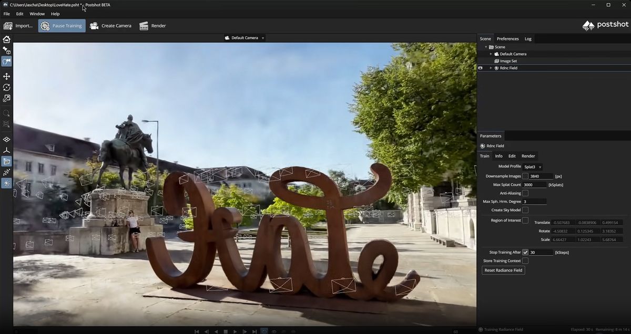Image resolution: width=631 pixels, height=334 pixels.
Task: Enable Create Sky Model checkbox
Action: (x=525, y=210)
